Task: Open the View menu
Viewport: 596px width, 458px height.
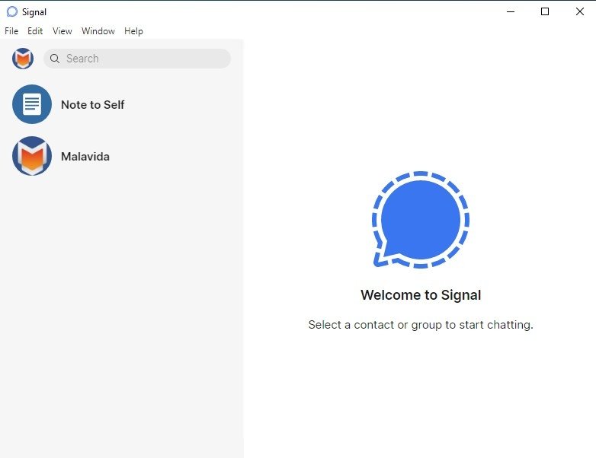Action: 62,31
